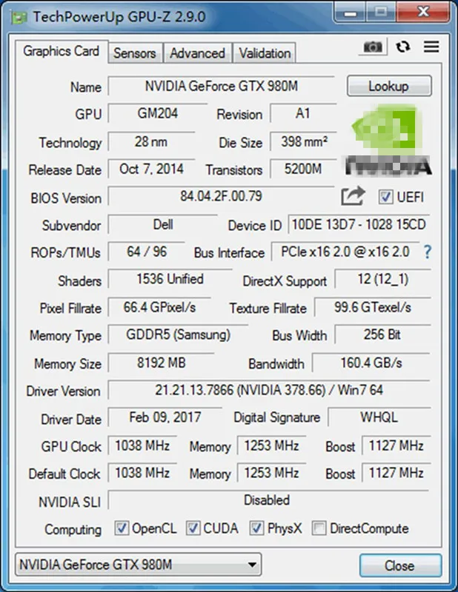Toggle the UEFI checkbox
The image size is (458, 592).
coord(385,197)
